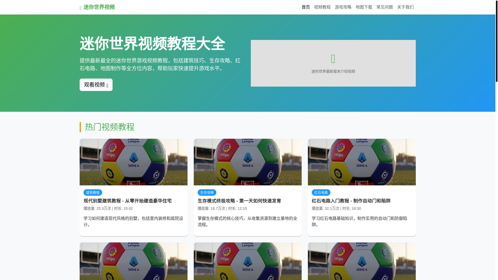
Task: Select the 建筑教程 category tag
Action: (93, 192)
